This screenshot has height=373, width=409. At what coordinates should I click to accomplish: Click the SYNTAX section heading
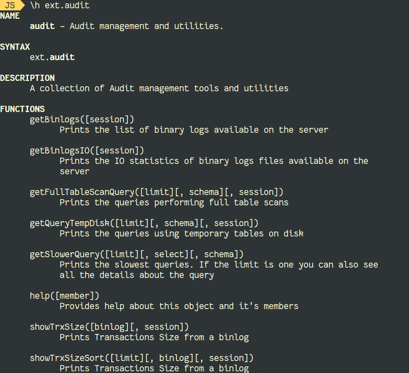coord(15,47)
